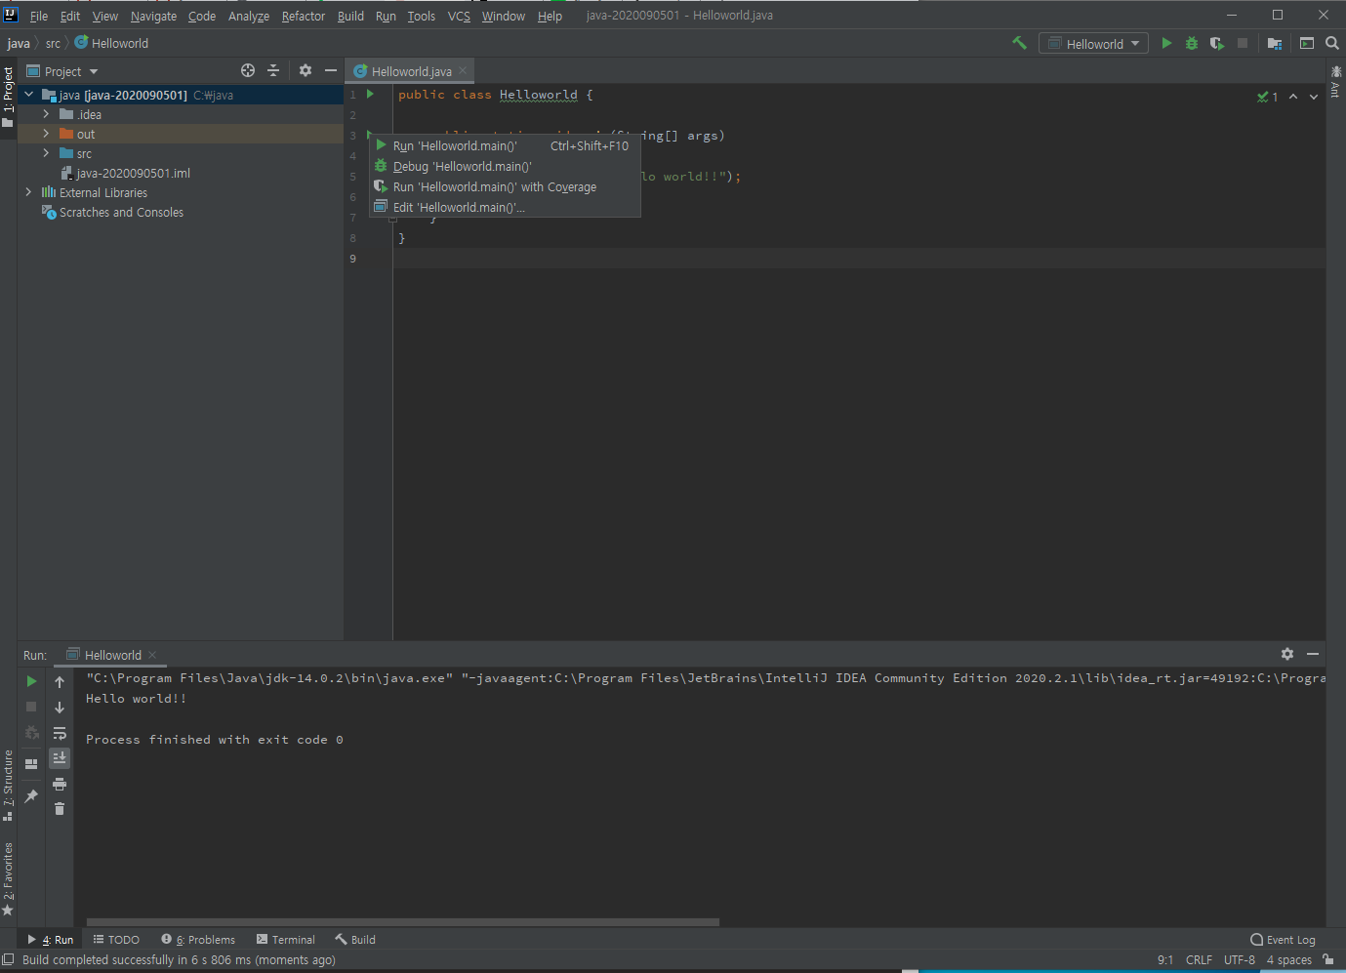
Task: Open the TODO tool window
Action: [116, 940]
